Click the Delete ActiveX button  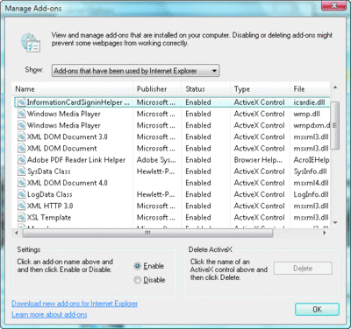point(303,269)
